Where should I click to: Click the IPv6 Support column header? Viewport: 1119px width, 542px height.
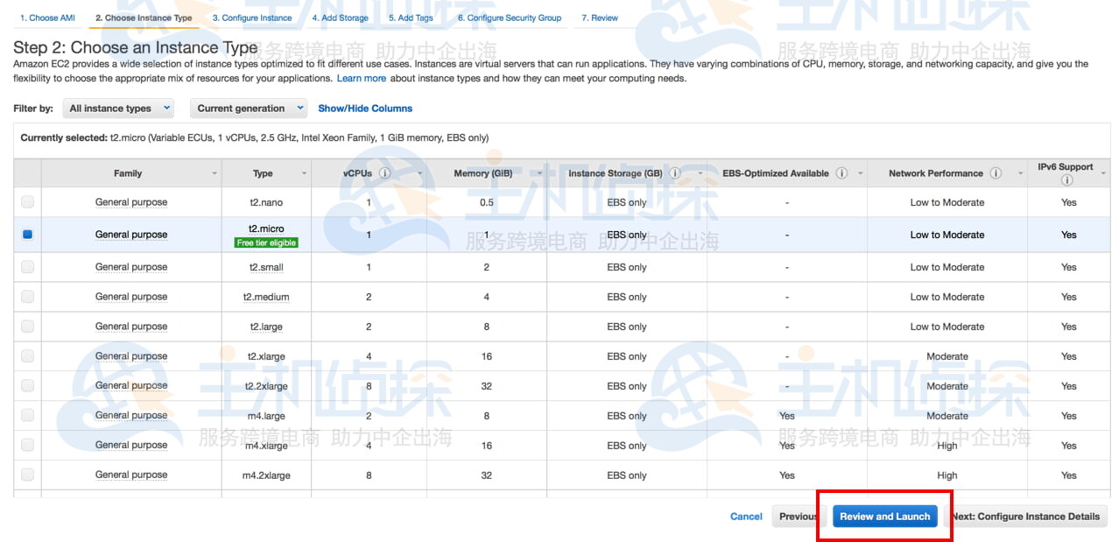tap(1066, 166)
